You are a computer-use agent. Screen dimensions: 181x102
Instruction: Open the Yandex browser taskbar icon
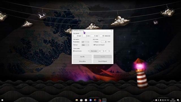[x=86, y=100]
